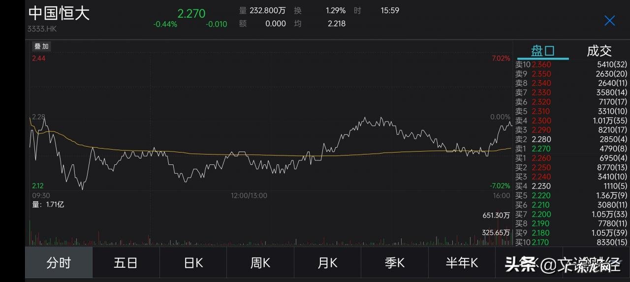Close the chart with the blue X
This screenshot has width=630, height=282.
pos(609,20)
